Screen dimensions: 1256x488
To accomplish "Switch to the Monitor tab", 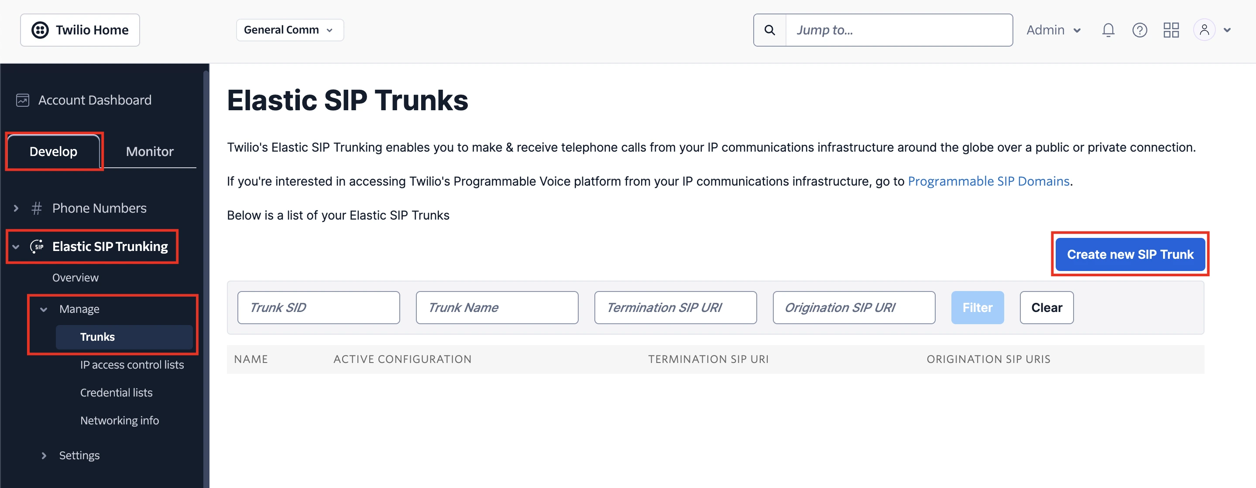I will coord(149,151).
